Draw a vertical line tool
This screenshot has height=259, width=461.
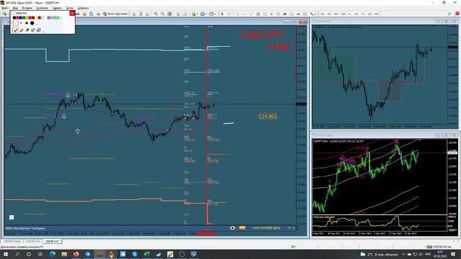point(238,14)
